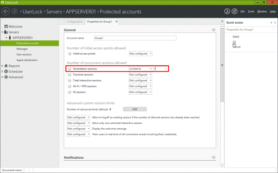Open Agent distribution in the tree
Image resolution: width=278 pixels, height=173 pixels.
point(27,60)
